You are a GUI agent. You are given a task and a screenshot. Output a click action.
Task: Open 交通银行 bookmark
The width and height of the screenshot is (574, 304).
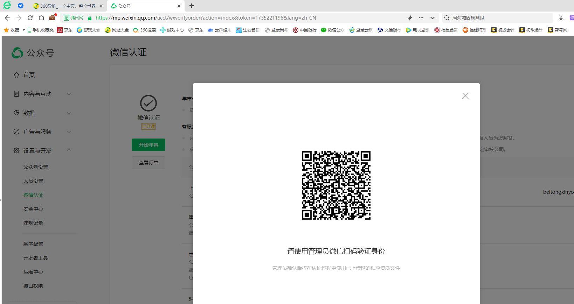pyautogui.click(x=389, y=30)
